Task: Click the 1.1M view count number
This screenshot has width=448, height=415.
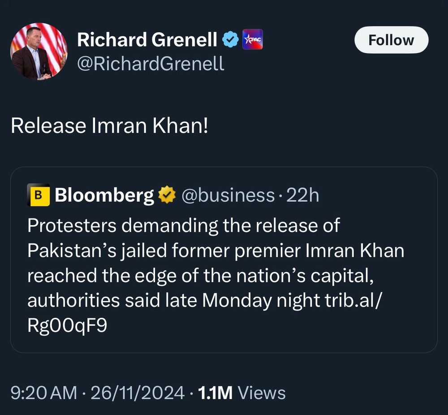Action: (215, 393)
